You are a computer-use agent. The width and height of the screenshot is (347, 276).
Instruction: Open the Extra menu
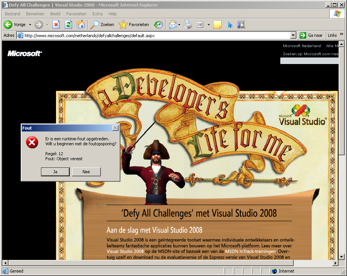97,14
